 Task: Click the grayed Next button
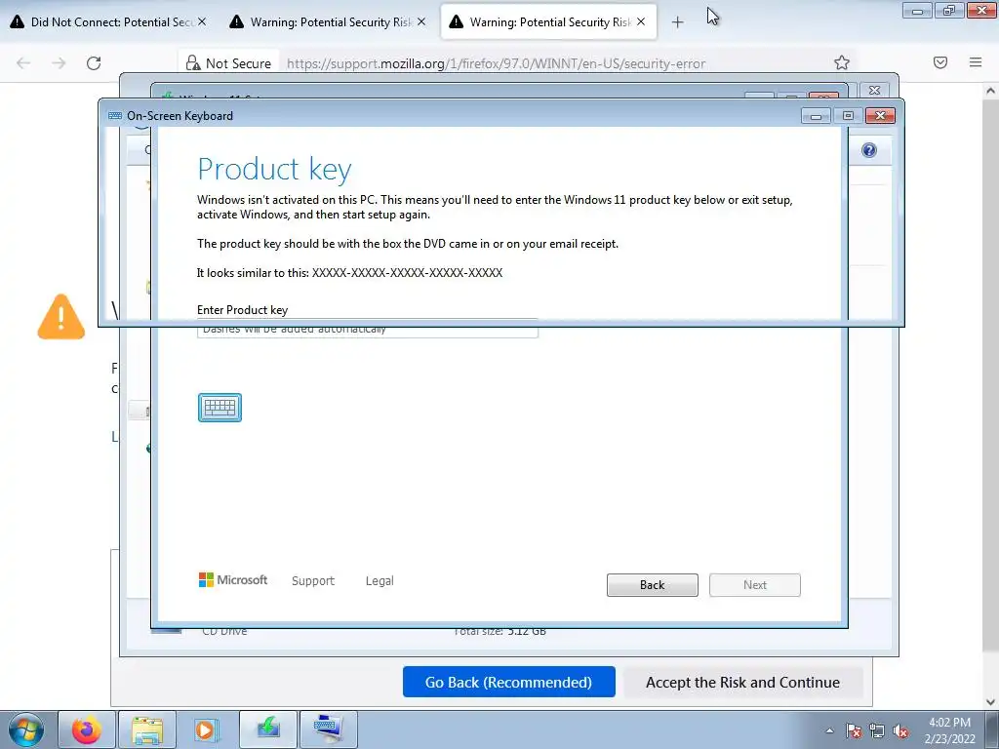coord(754,585)
